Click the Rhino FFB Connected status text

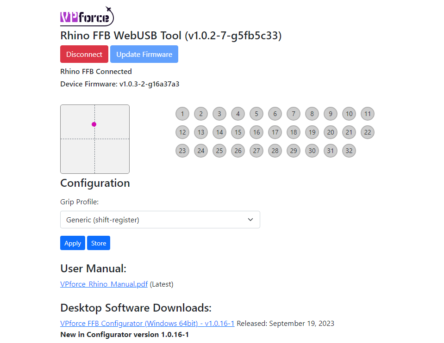(x=96, y=71)
